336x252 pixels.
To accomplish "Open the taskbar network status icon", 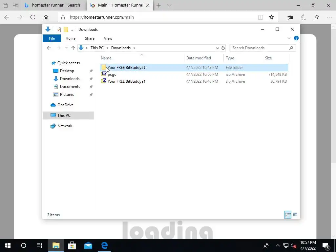I will (x=286, y=245).
